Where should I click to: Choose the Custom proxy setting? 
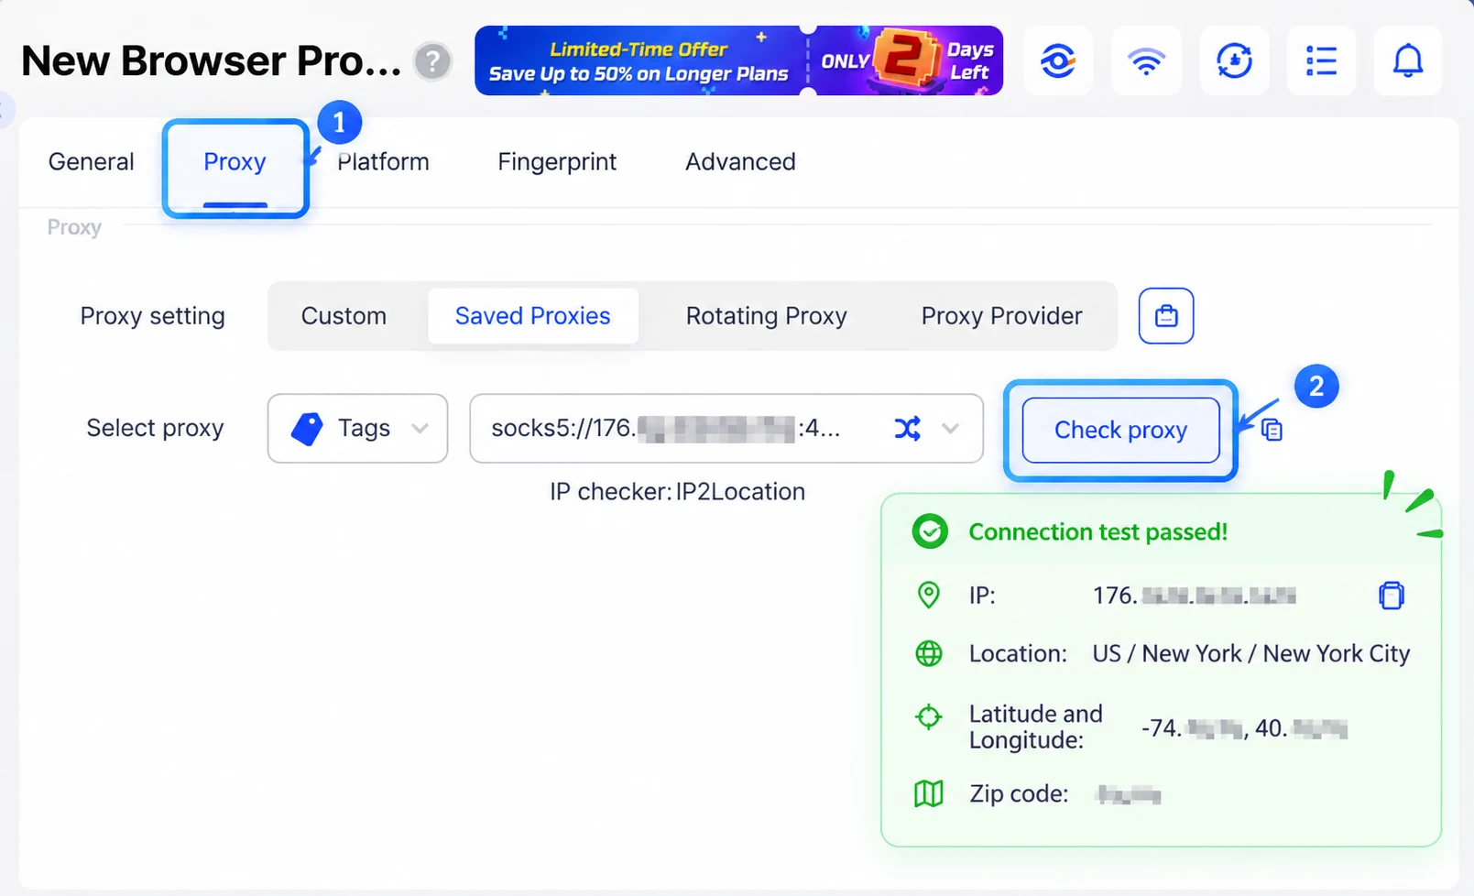pos(344,316)
